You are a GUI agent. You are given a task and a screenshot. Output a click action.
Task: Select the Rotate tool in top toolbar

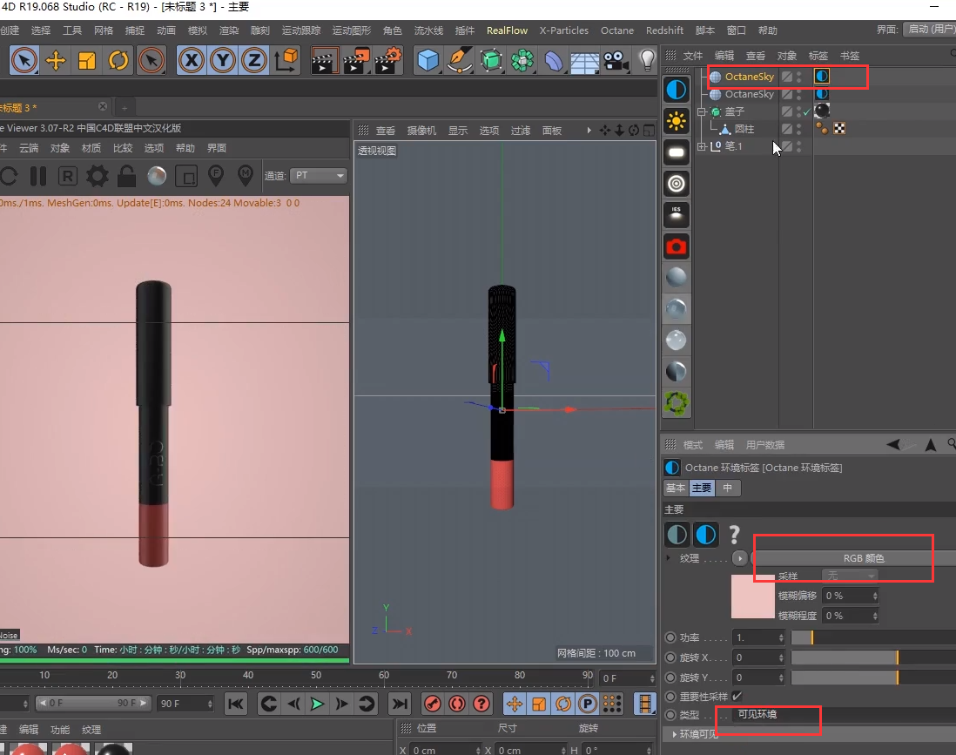118,61
